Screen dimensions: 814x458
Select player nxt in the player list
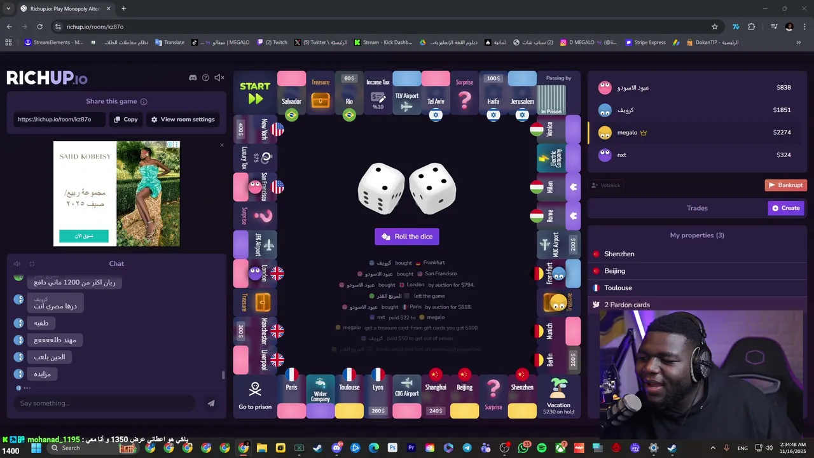[x=696, y=155]
